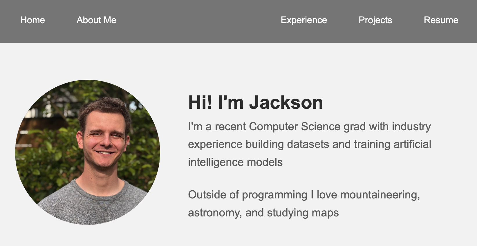The height and width of the screenshot is (246, 477).
Task: Click the "Hi!" greeting in the heading
Action: 200,102
